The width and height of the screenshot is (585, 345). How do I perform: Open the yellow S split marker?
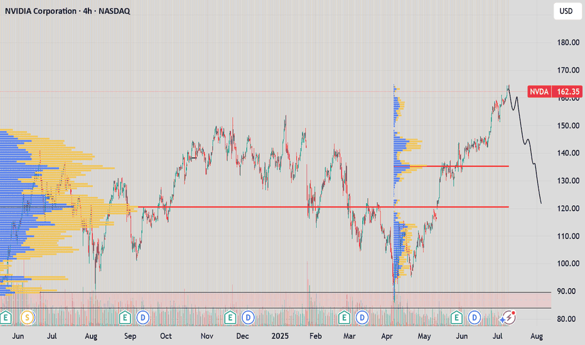27,318
